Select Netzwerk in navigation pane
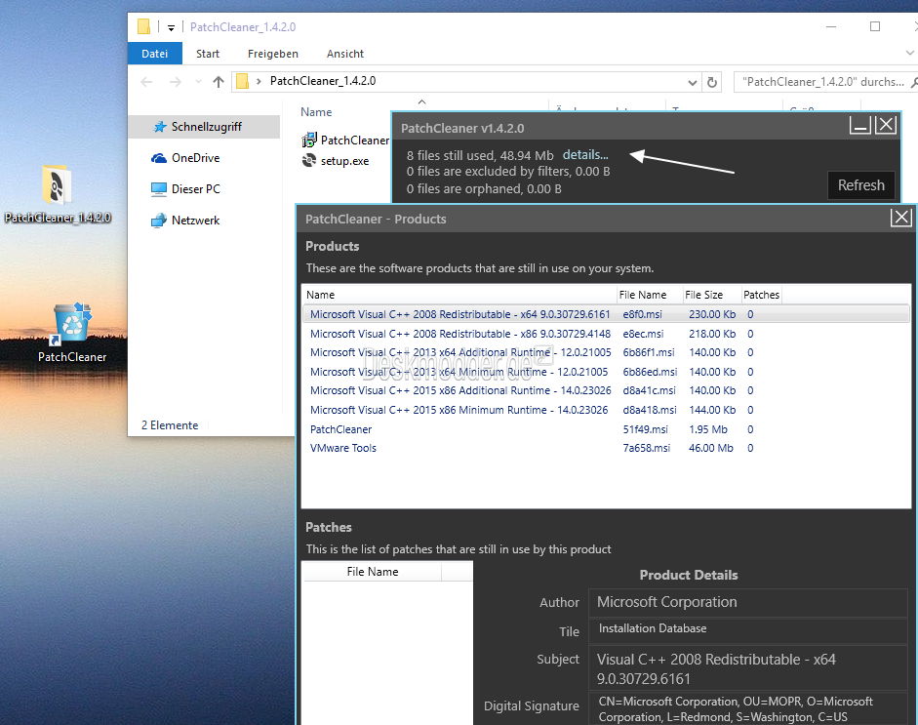The width and height of the screenshot is (918, 725). [195, 221]
